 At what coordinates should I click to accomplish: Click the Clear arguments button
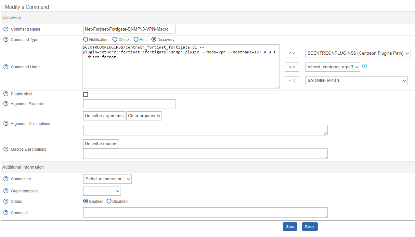144,116
